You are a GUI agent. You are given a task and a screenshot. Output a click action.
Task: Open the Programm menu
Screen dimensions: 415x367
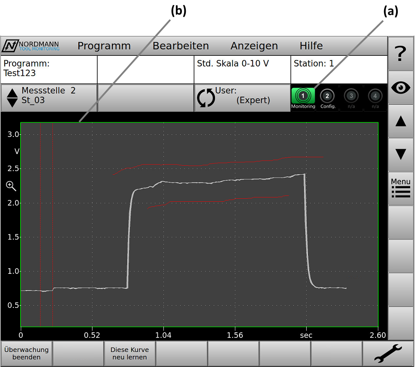click(x=104, y=46)
